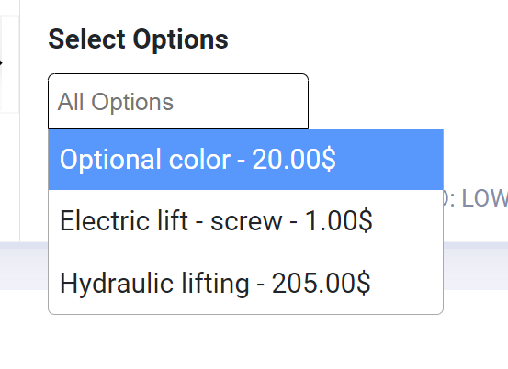Click the Select Options heading
Screen dimensions: 508x369
139,39
